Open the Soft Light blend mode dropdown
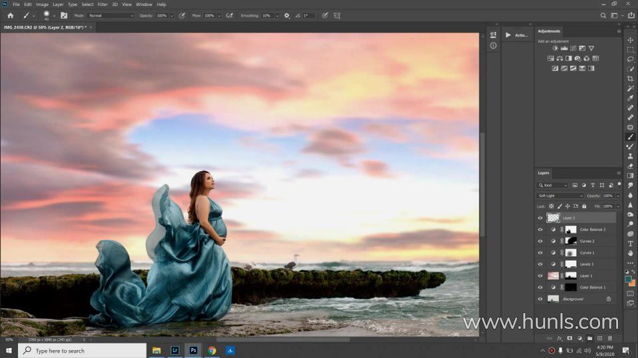Image resolution: width=638 pixels, height=358 pixels. coord(560,196)
